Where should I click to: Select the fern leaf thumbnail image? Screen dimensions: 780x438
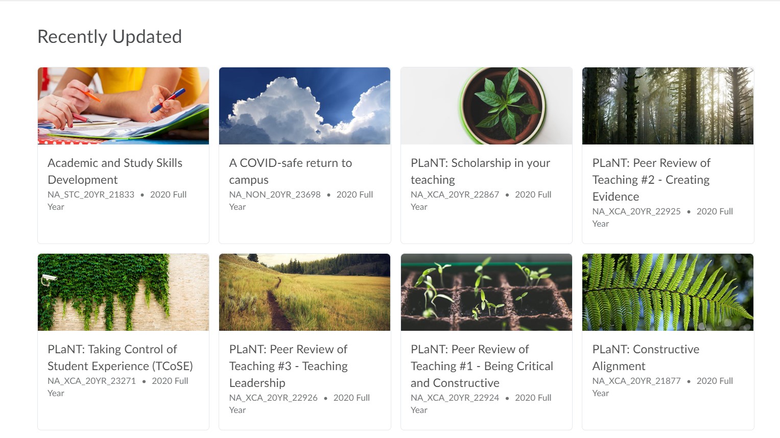[668, 292]
